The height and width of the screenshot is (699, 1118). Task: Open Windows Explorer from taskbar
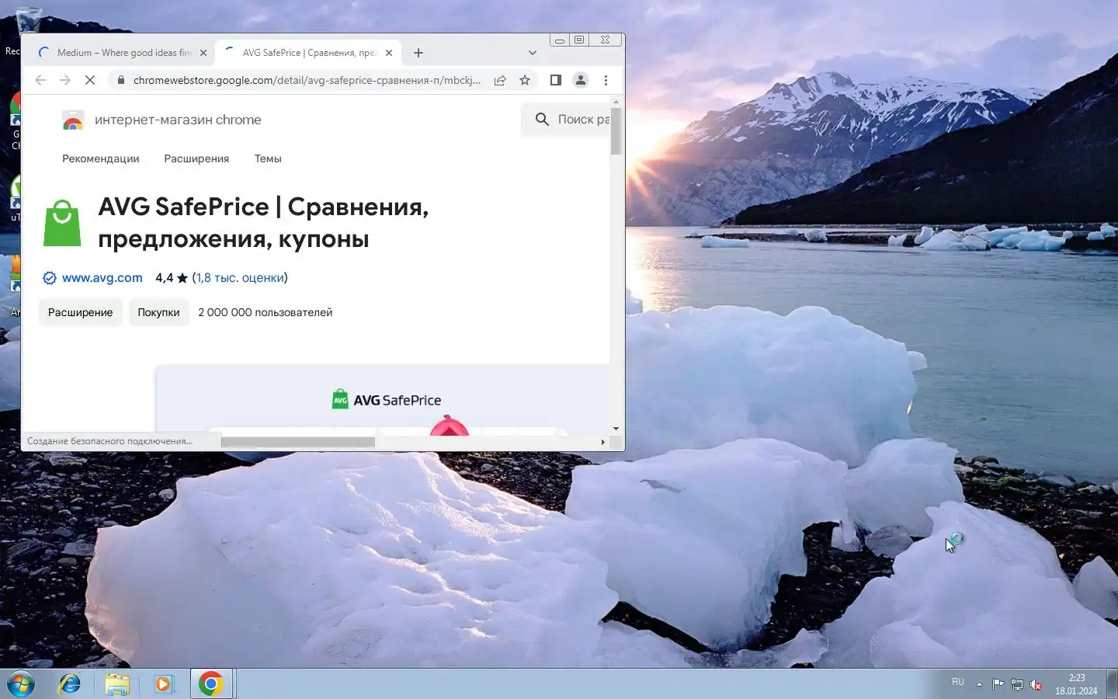117,684
